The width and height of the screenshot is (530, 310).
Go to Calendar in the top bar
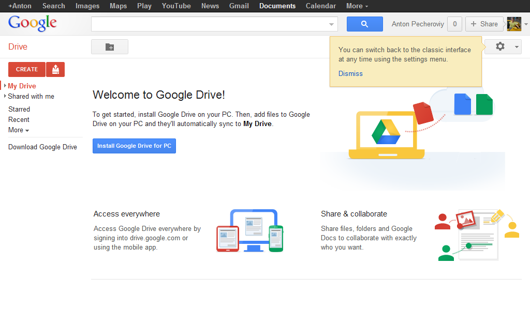pos(320,6)
